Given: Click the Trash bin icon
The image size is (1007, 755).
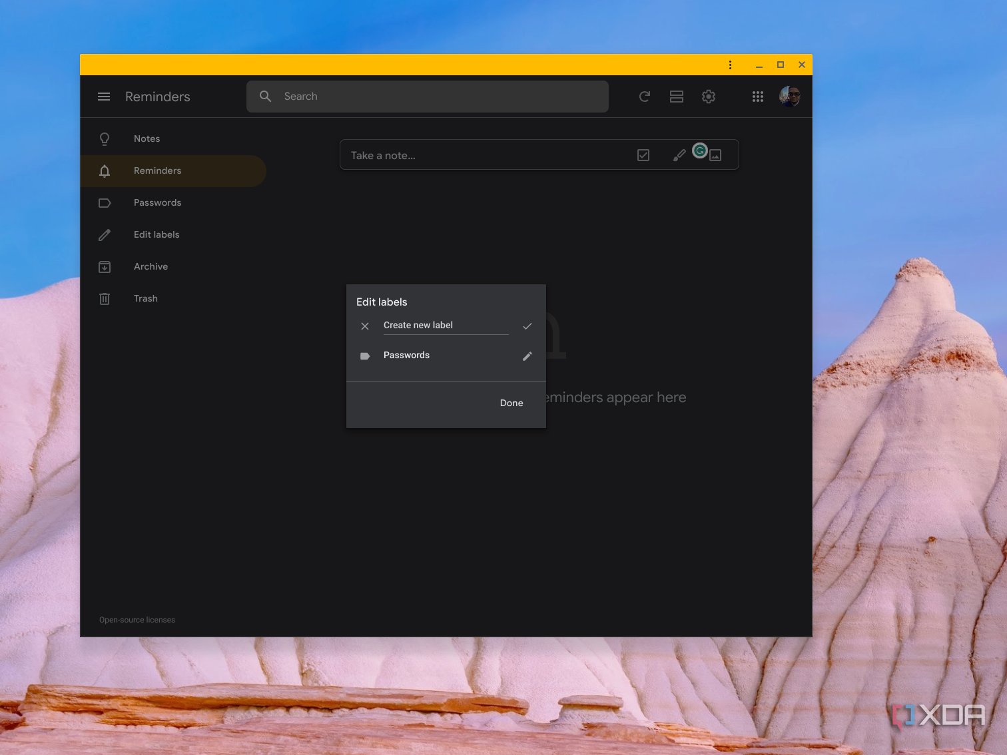Looking at the screenshot, I should (105, 299).
